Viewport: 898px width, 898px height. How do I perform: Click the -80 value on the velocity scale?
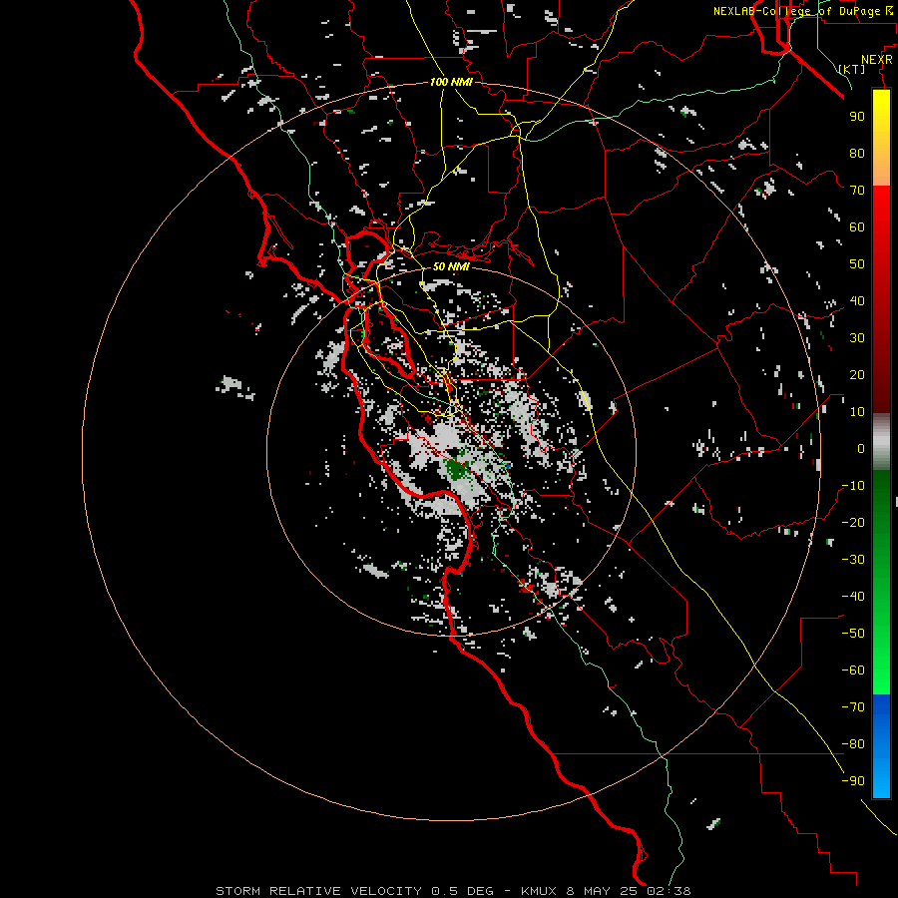(x=853, y=744)
